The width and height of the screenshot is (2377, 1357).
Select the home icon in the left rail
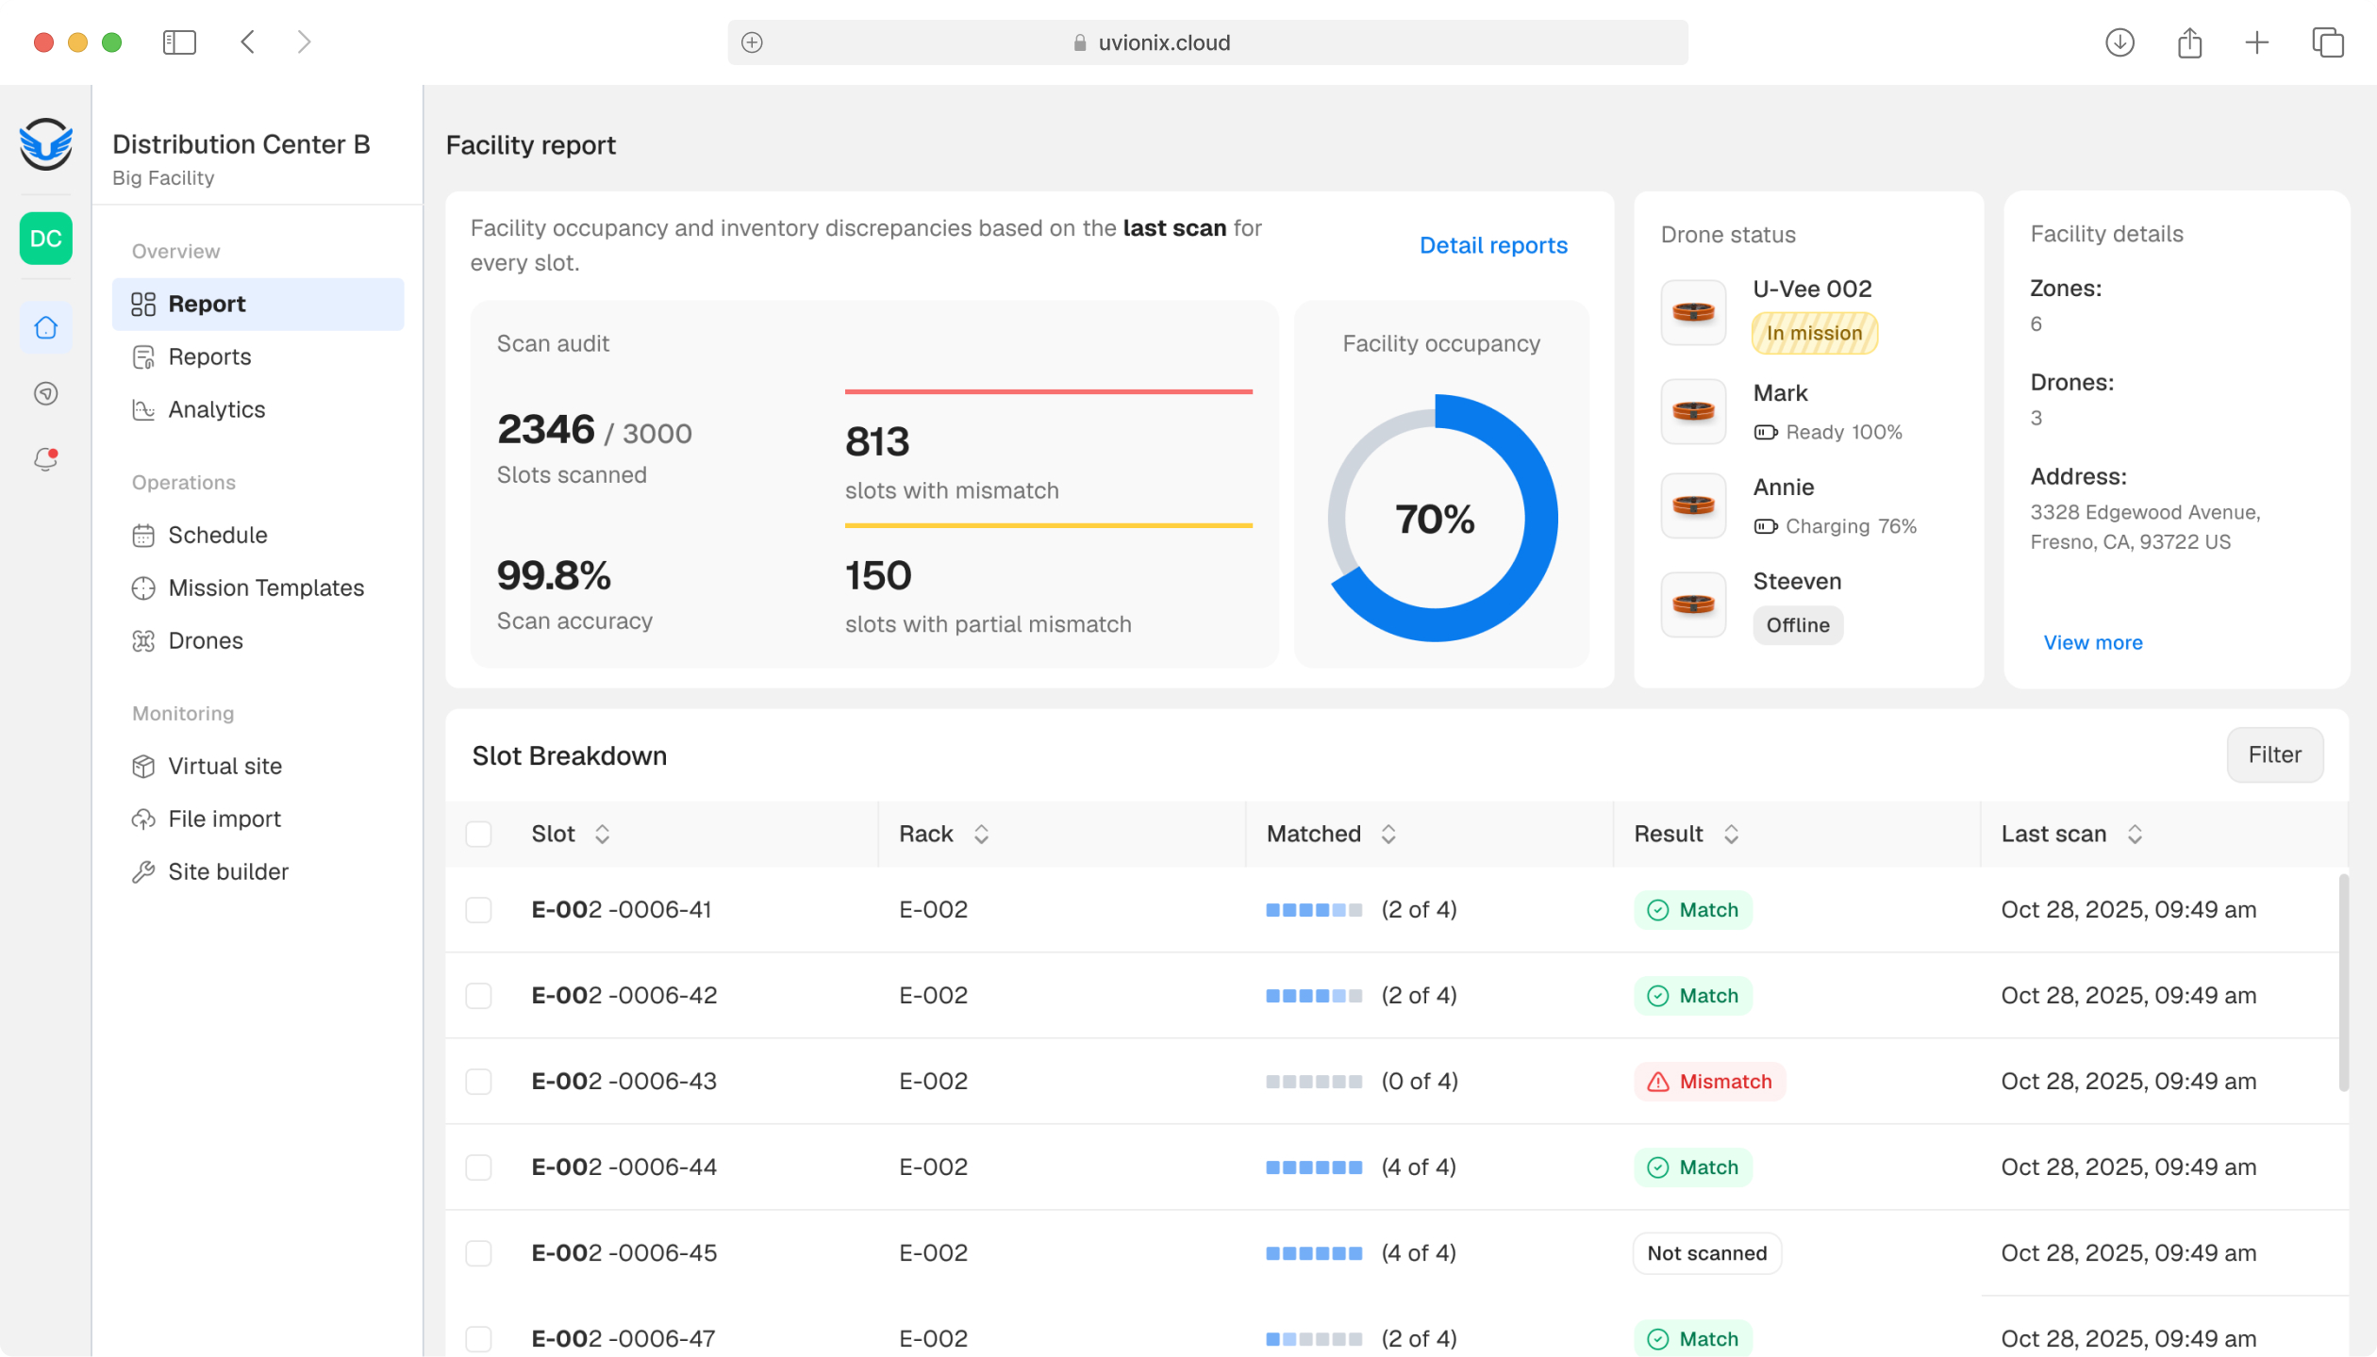coord(45,327)
